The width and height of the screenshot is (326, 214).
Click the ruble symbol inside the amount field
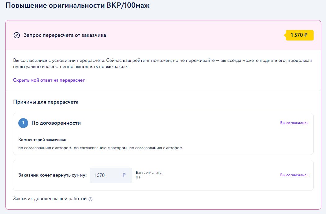pos(124,175)
